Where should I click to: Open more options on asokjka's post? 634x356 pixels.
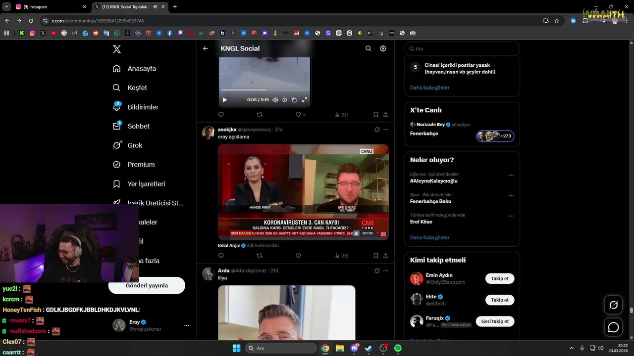[x=386, y=130]
